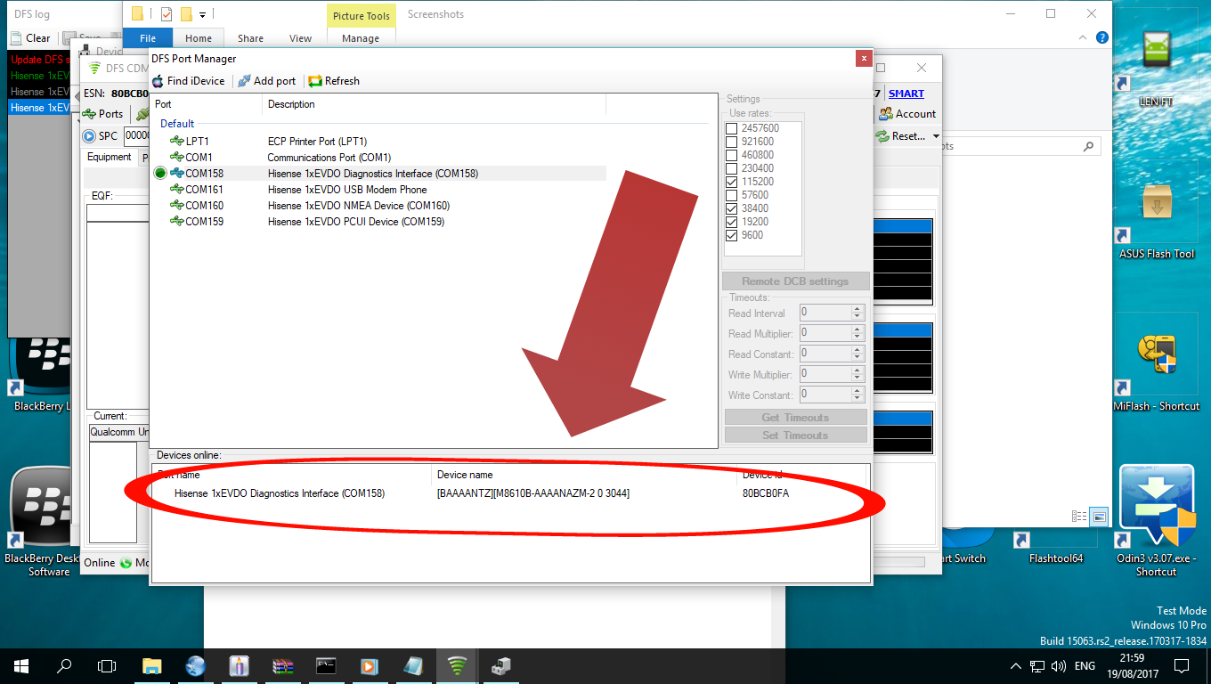The image size is (1211, 684).
Task: Open Explorer help question mark icon
Action: click(x=1102, y=38)
